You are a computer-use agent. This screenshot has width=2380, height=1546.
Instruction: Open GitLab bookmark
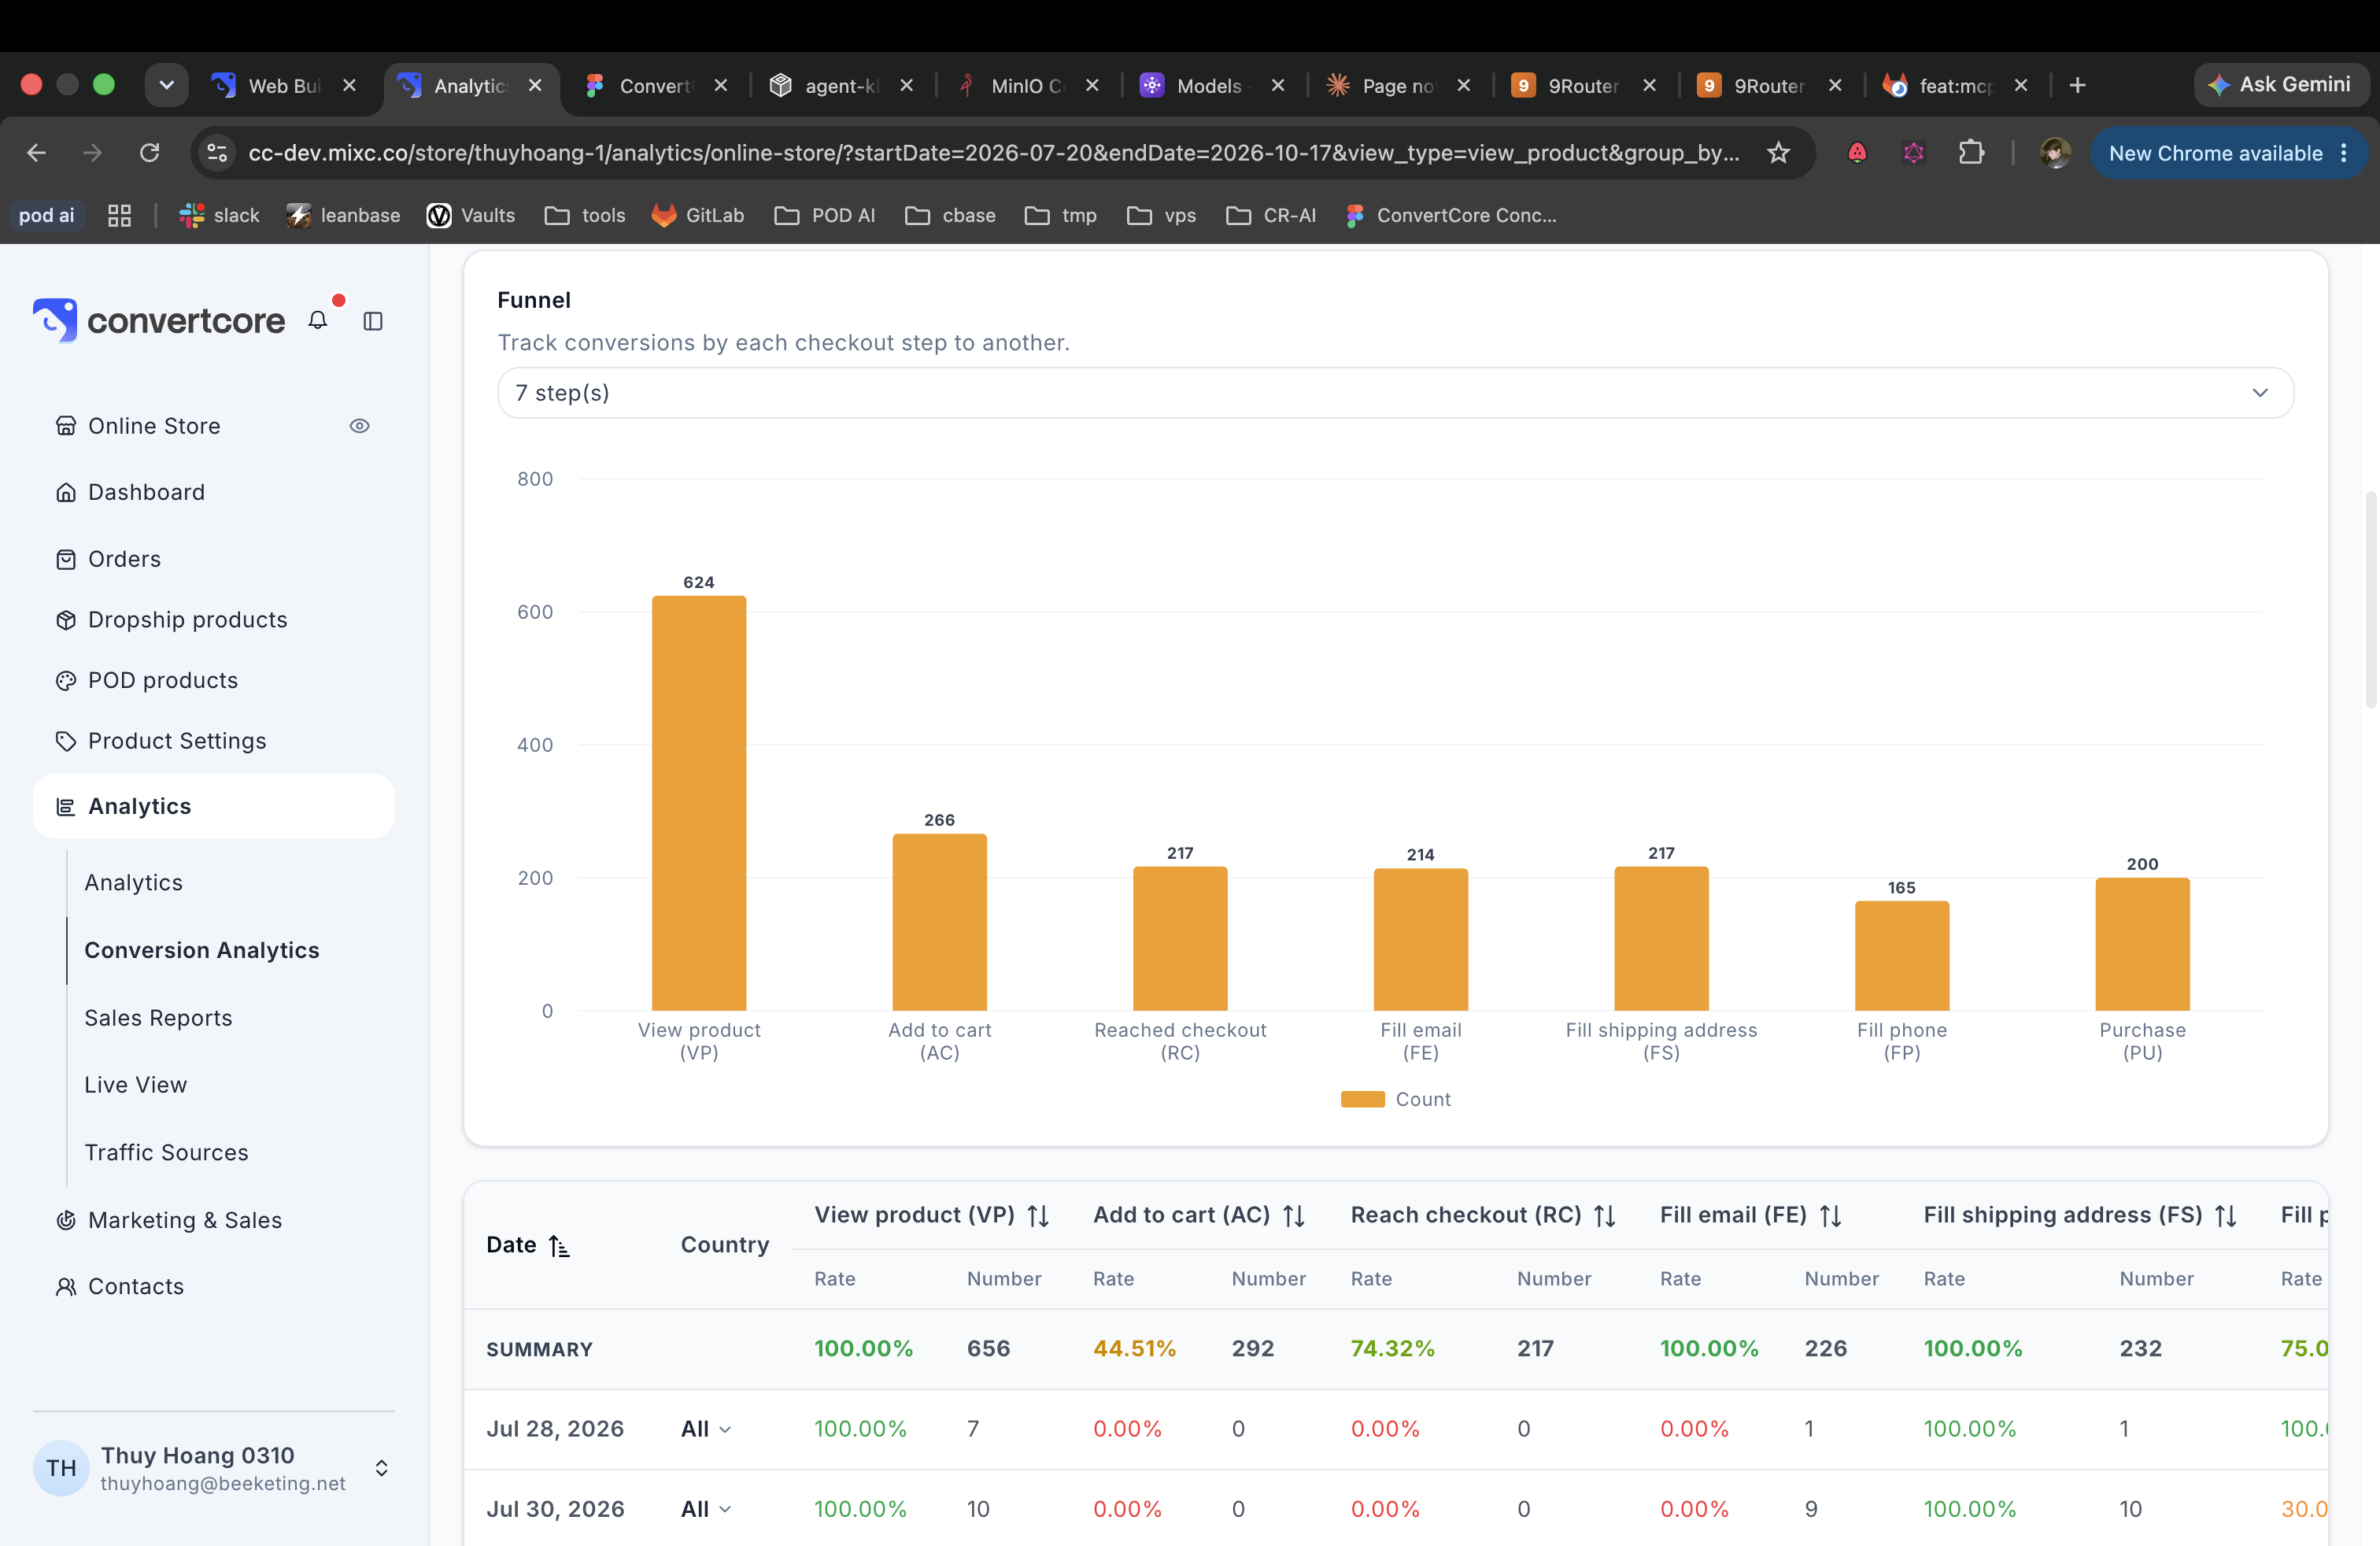698,215
